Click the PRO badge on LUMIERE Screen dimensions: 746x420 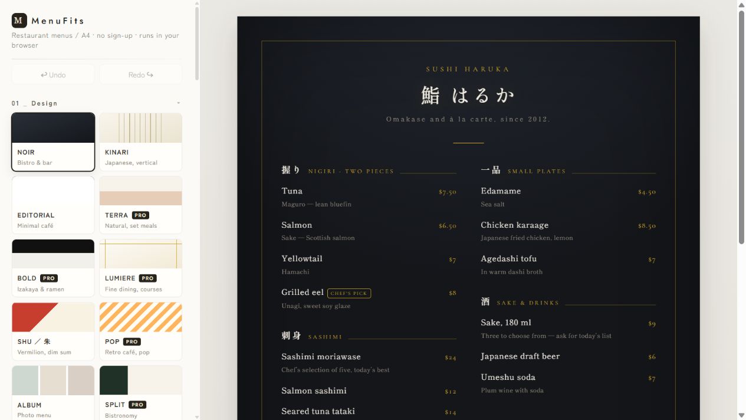coord(147,278)
